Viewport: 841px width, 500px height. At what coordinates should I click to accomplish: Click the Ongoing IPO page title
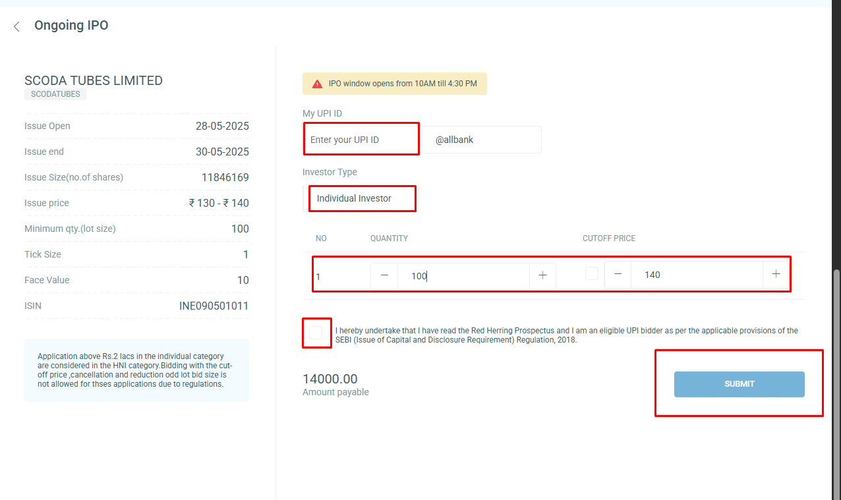tap(71, 26)
